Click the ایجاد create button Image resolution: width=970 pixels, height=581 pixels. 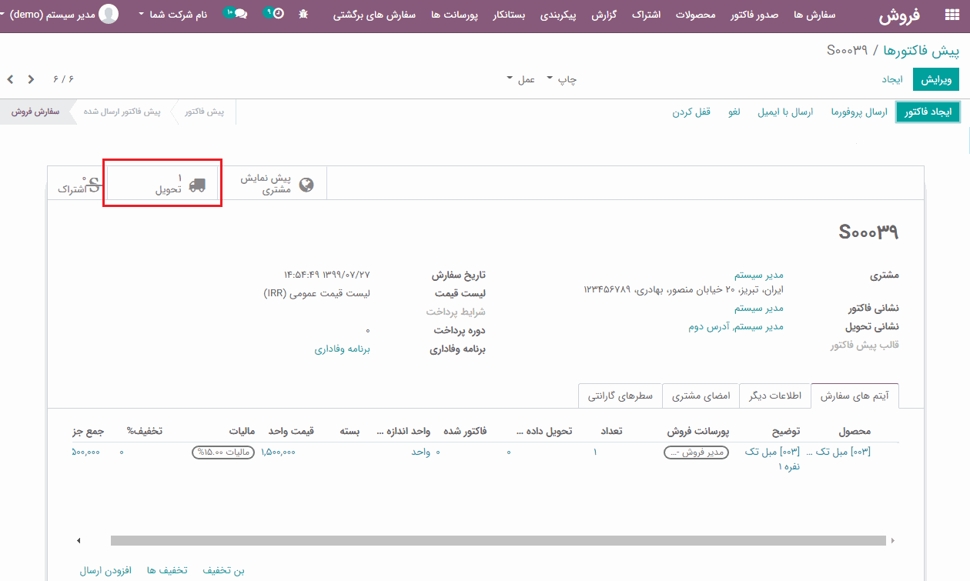(x=891, y=79)
